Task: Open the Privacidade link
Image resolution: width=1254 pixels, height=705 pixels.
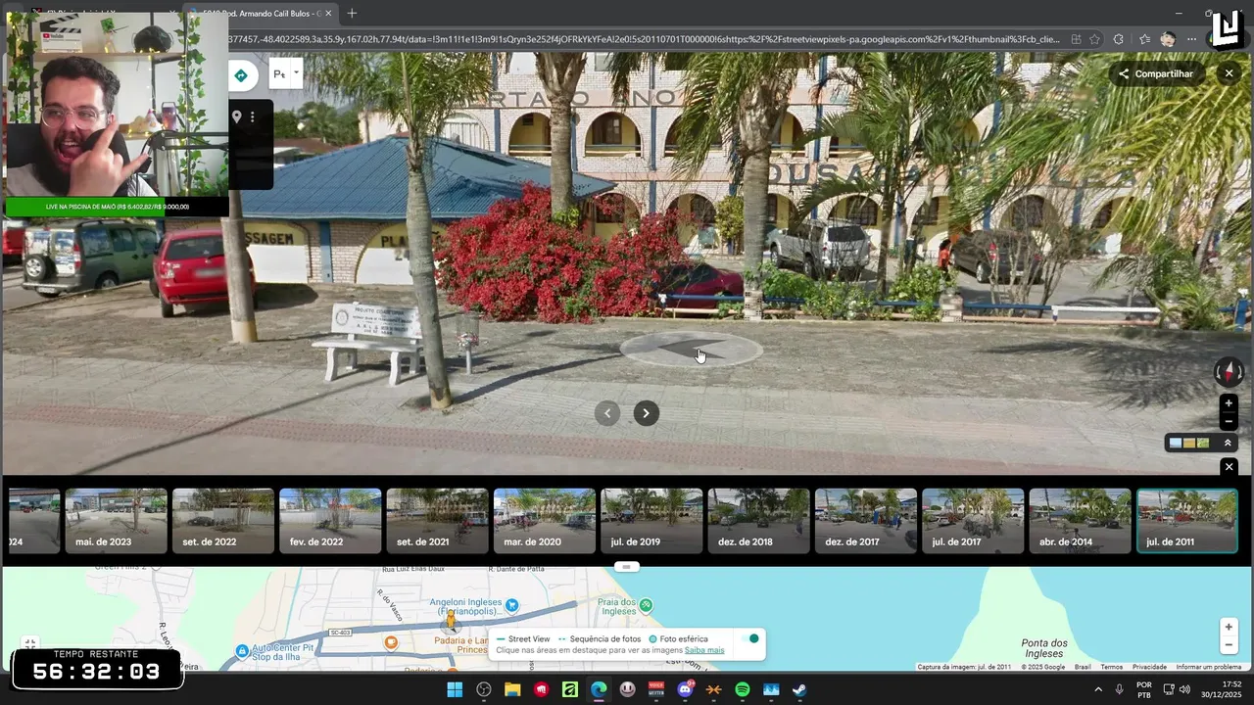Action: click(1149, 667)
